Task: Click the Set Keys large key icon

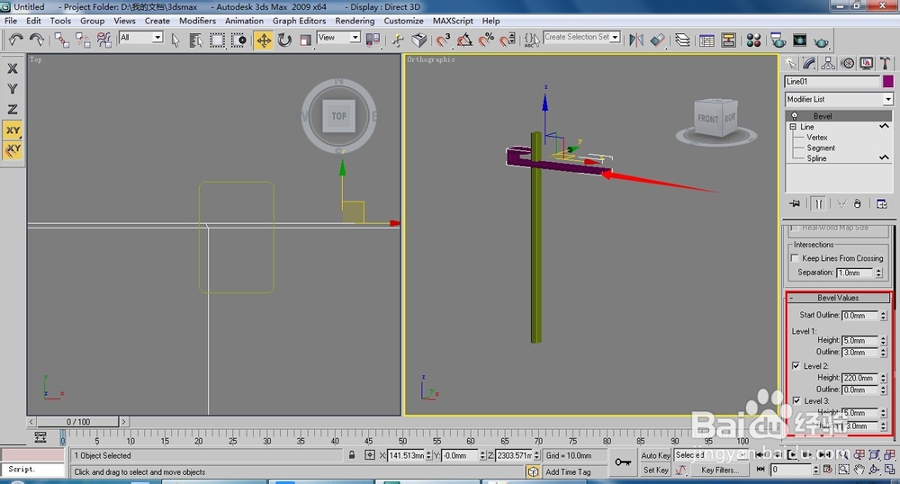Action: pyautogui.click(x=623, y=462)
